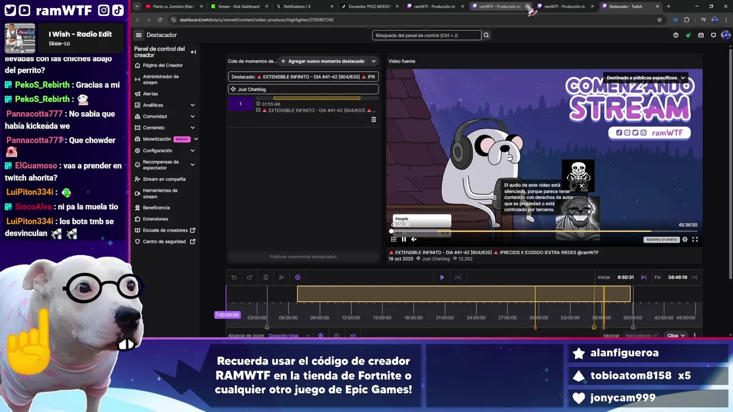Expand Recompensas de espectador section
This screenshot has width=733, height=412.
click(x=192, y=165)
